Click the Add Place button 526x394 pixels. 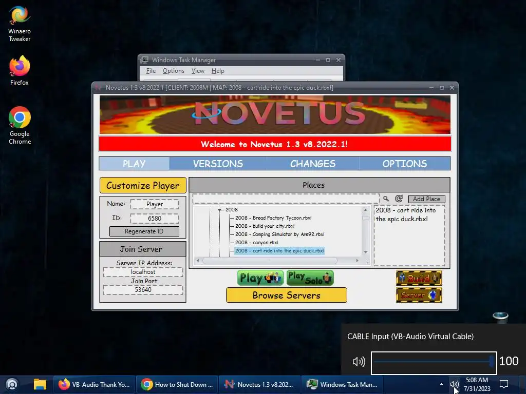point(426,199)
